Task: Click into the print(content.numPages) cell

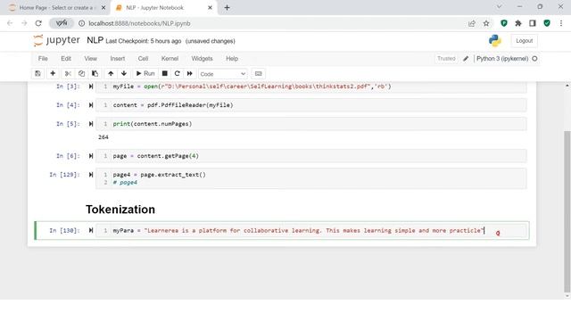Action: (311, 124)
